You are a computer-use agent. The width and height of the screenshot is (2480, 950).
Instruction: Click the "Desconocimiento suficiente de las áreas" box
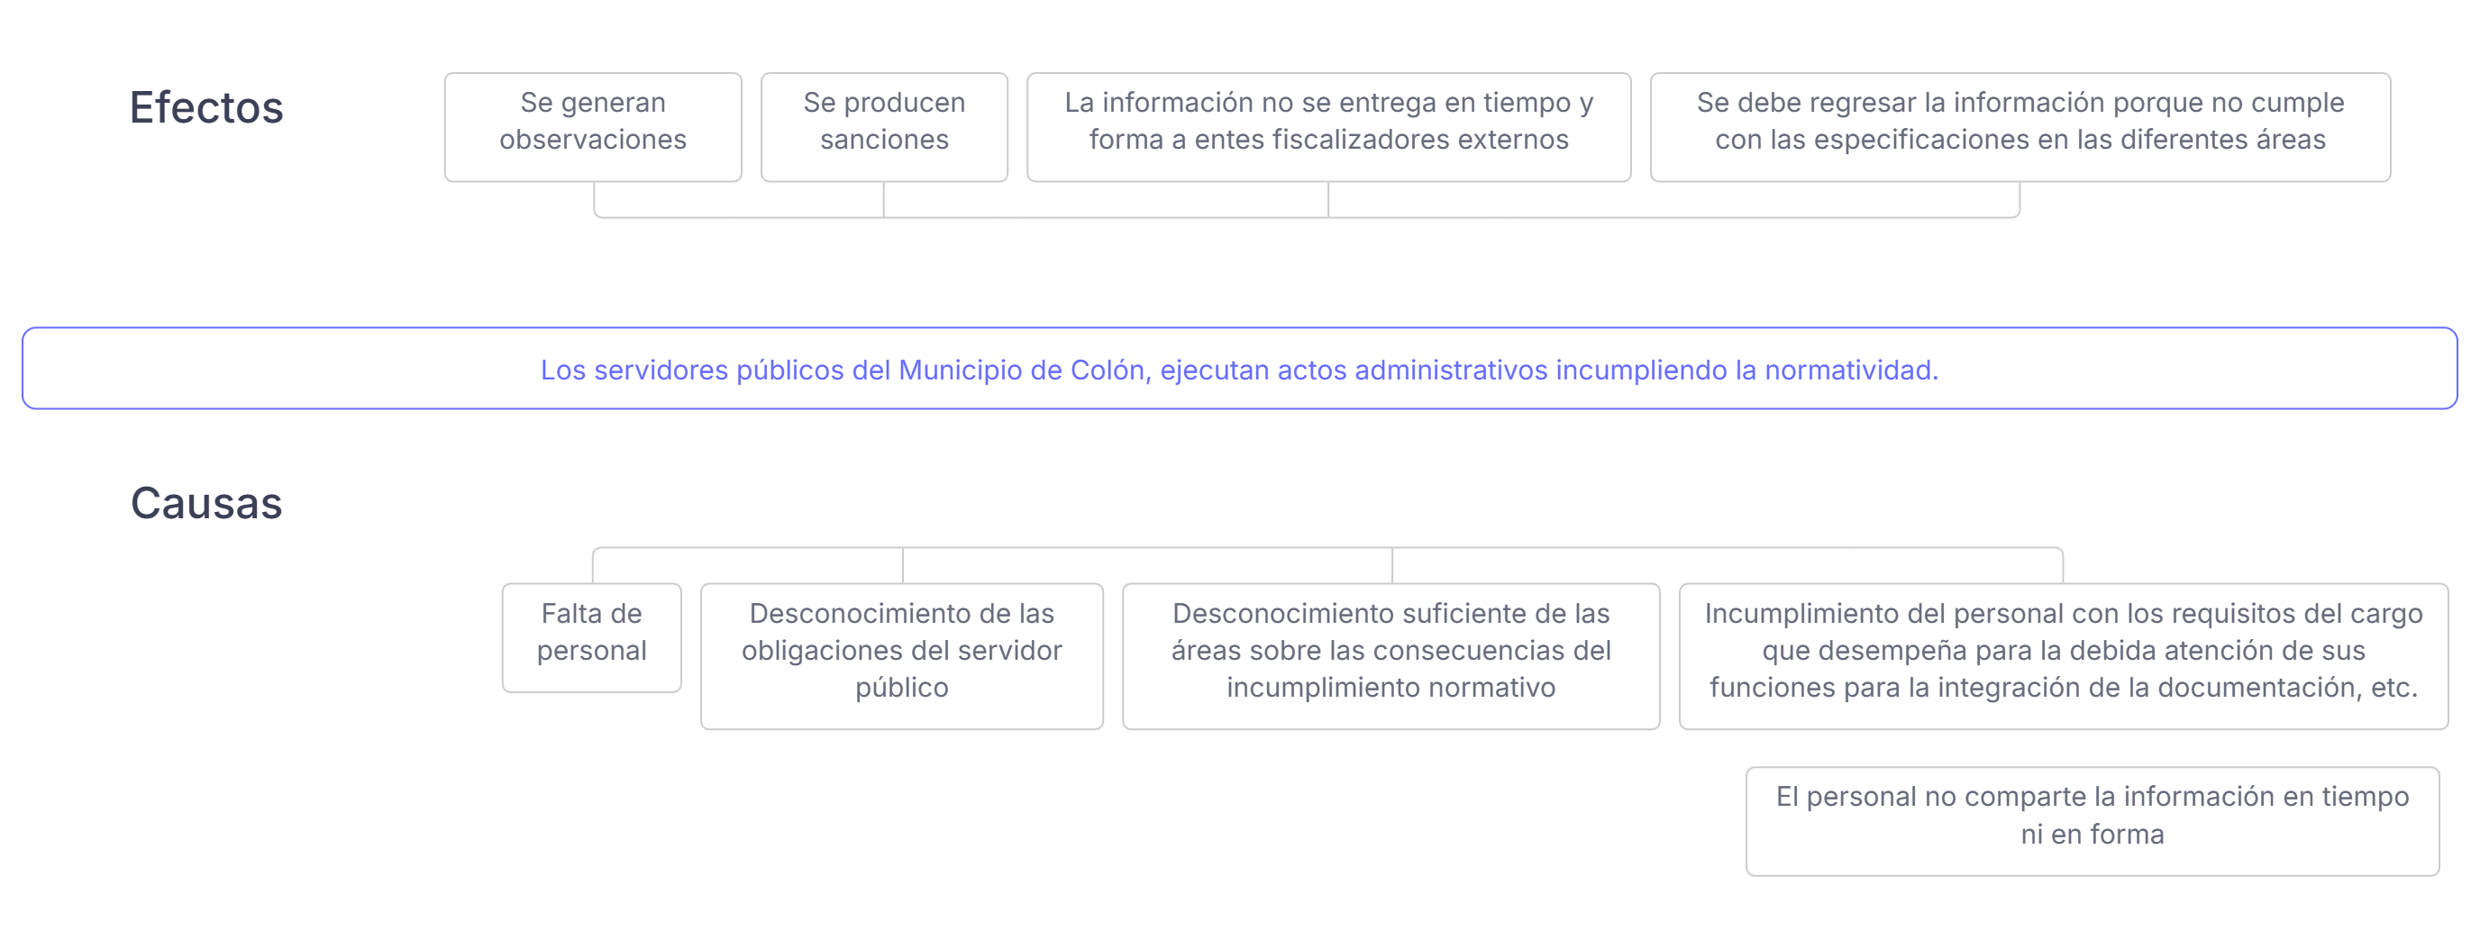(1390, 655)
